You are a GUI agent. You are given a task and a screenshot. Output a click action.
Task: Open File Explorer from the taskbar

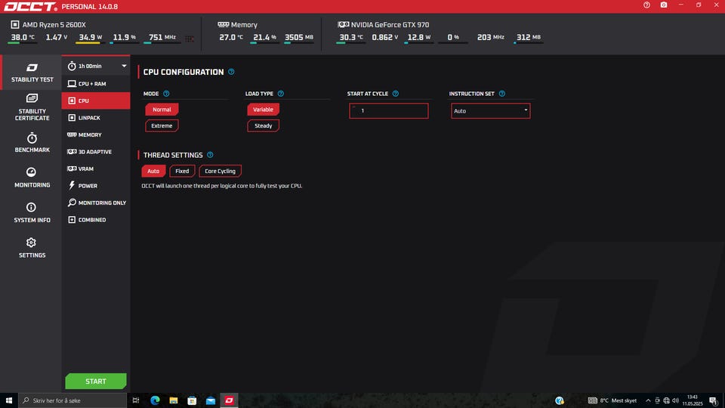click(174, 400)
